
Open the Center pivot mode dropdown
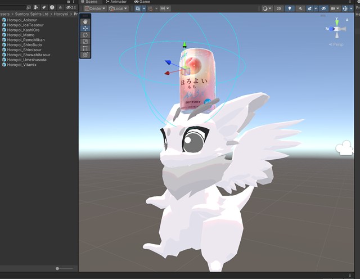[x=95, y=8]
